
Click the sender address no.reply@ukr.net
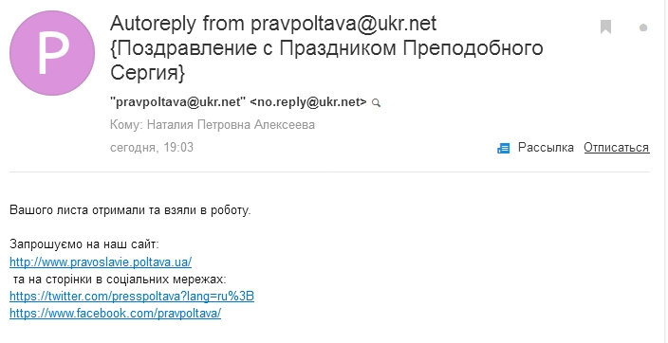point(308,102)
